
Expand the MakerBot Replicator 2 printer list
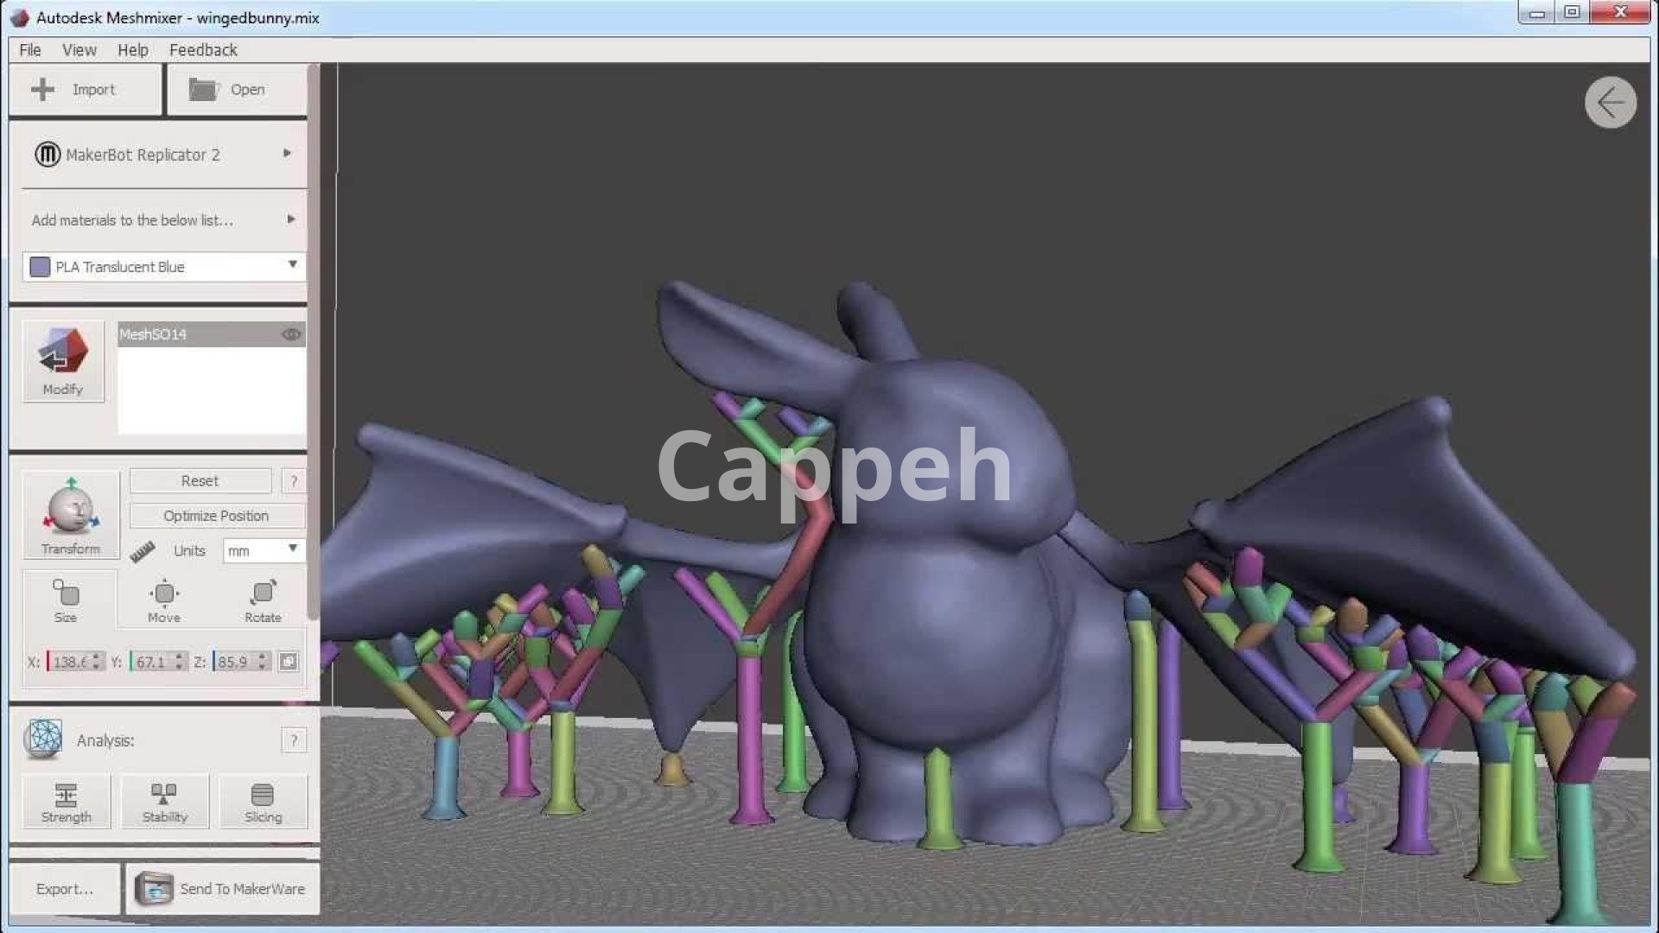[x=287, y=154]
